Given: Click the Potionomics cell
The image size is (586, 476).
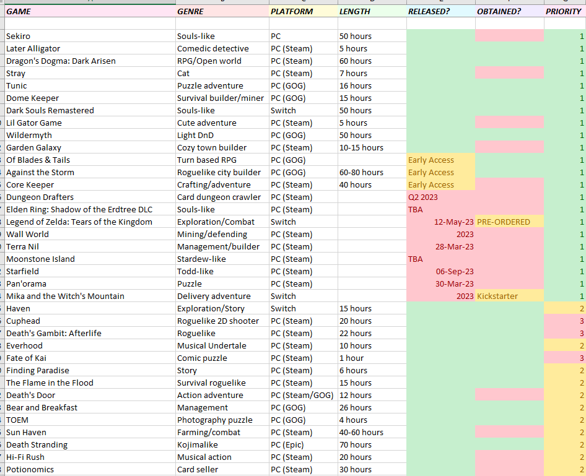Looking at the screenshot, I should 90,469.
